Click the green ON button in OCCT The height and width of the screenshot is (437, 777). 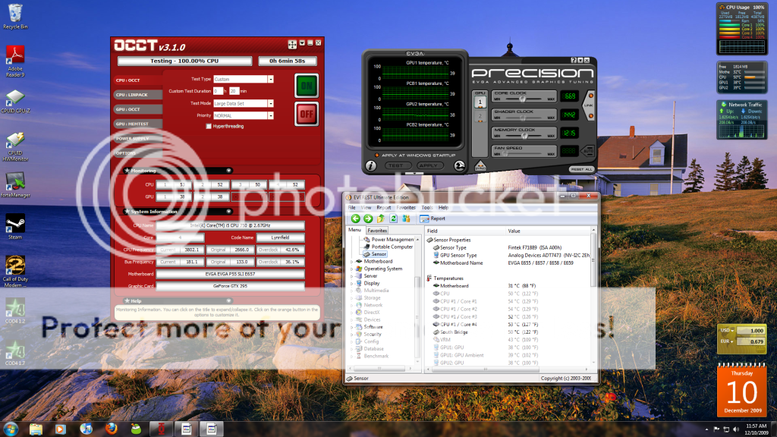(x=307, y=86)
